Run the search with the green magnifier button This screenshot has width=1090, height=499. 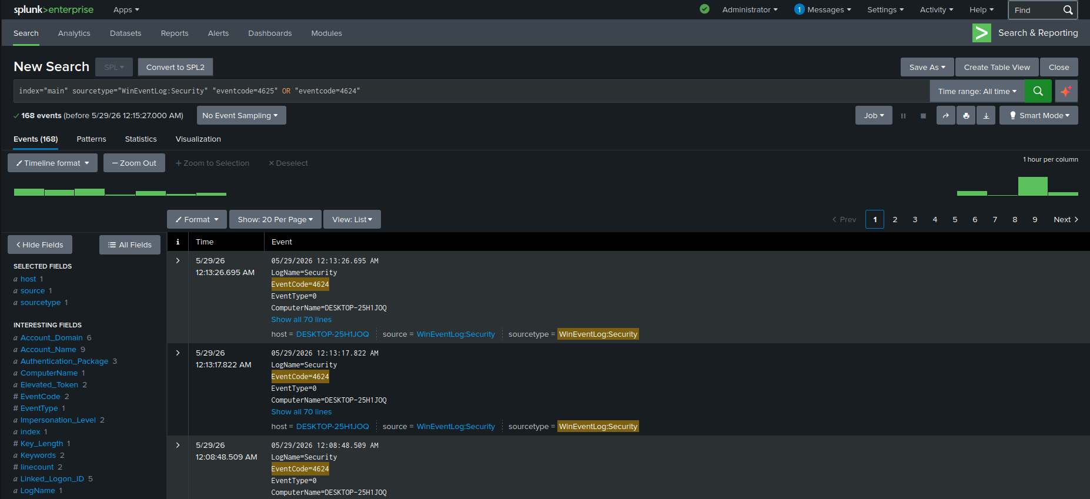[x=1038, y=91]
